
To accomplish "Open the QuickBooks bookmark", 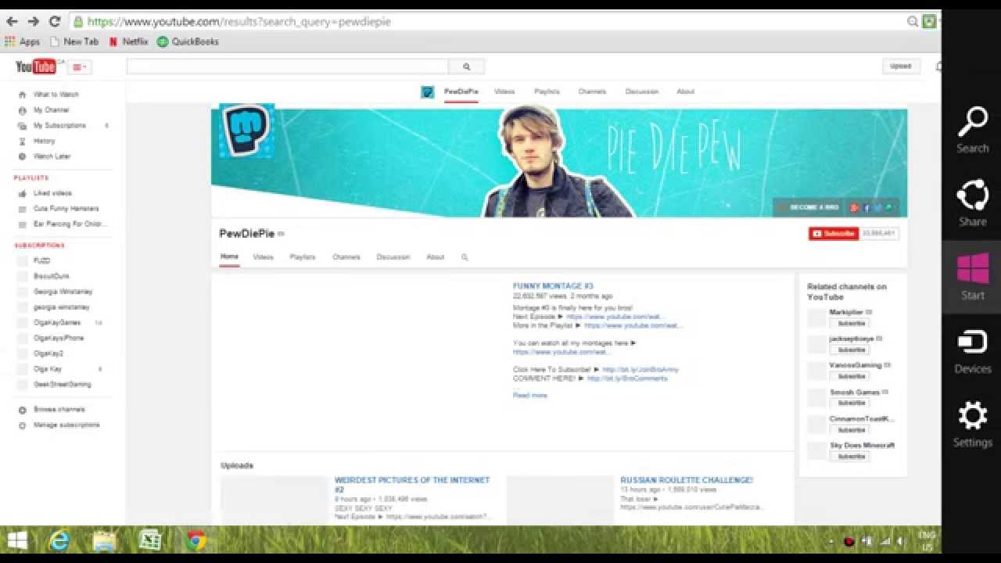I will [x=188, y=41].
